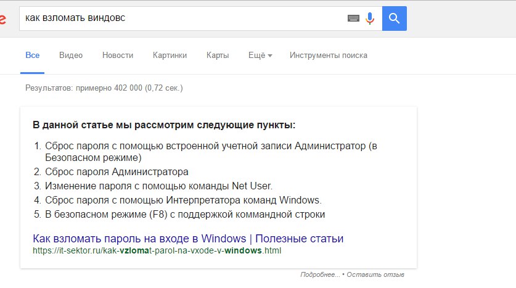This screenshot has width=516, height=288.
Task: Click list item 'Сброс пароля Администратора'
Action: pos(117,172)
